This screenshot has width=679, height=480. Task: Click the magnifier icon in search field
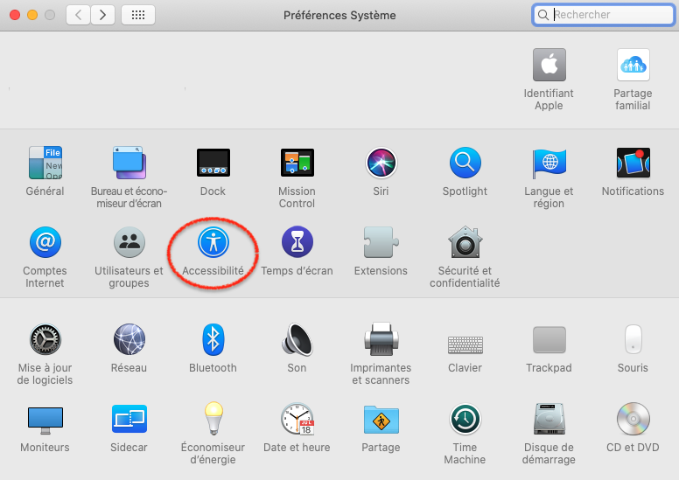543,15
